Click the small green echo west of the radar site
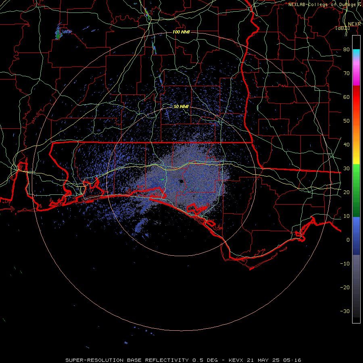 point(163,179)
